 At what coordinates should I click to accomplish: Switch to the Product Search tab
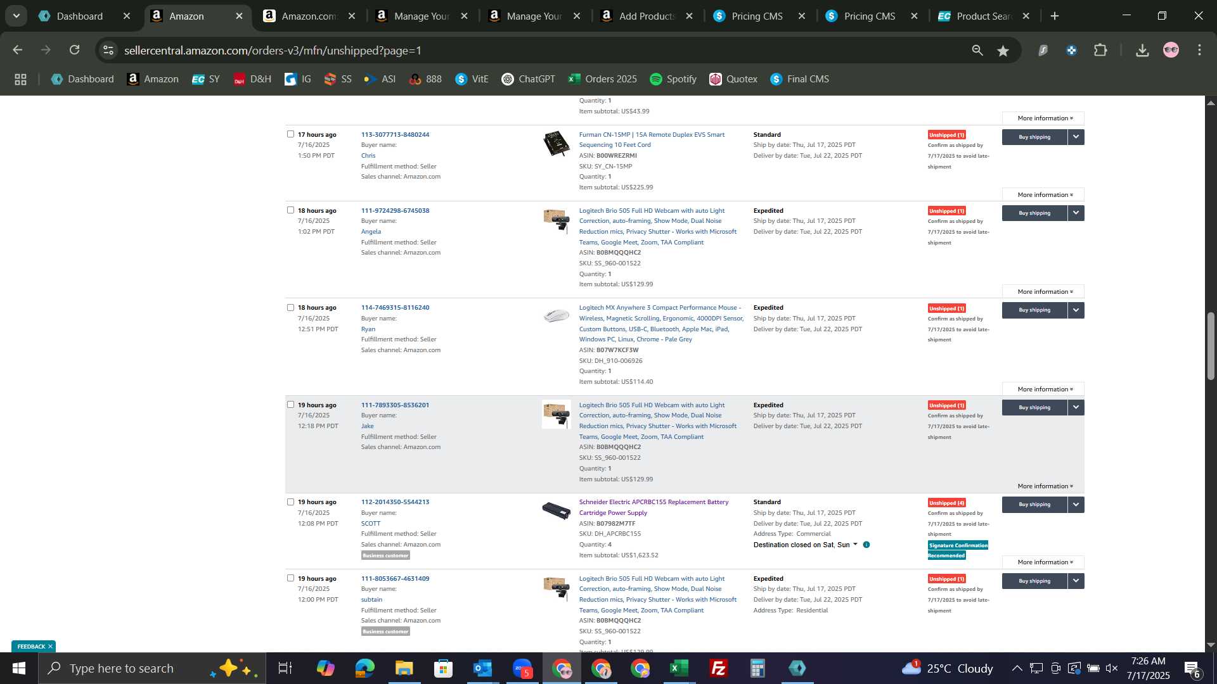tap(984, 16)
